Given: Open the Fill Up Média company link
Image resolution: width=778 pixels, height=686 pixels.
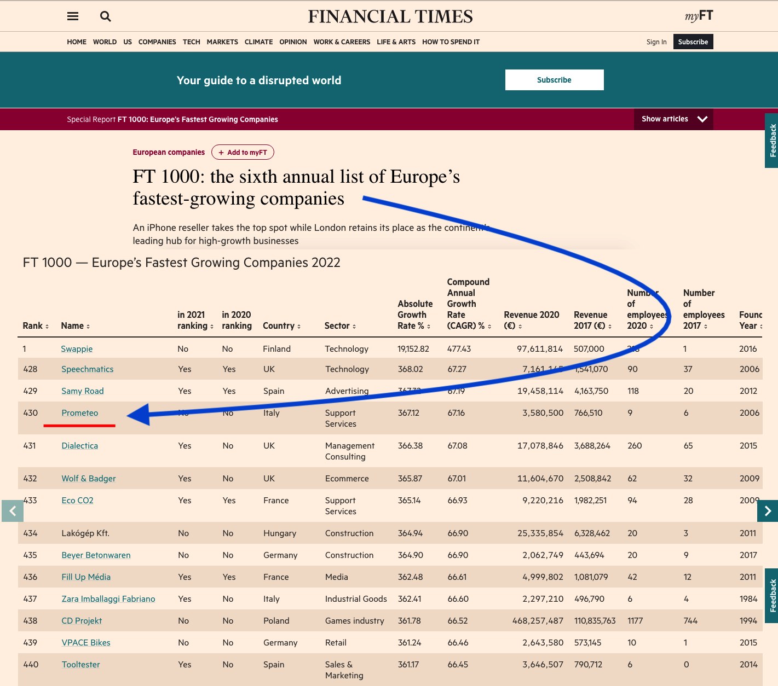Looking at the screenshot, I should pos(86,577).
